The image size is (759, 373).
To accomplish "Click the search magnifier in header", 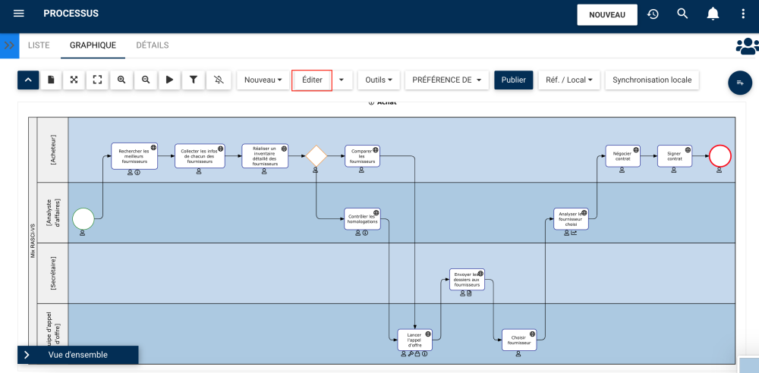I will click(682, 14).
